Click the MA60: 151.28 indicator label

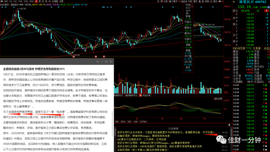coord(80,5)
